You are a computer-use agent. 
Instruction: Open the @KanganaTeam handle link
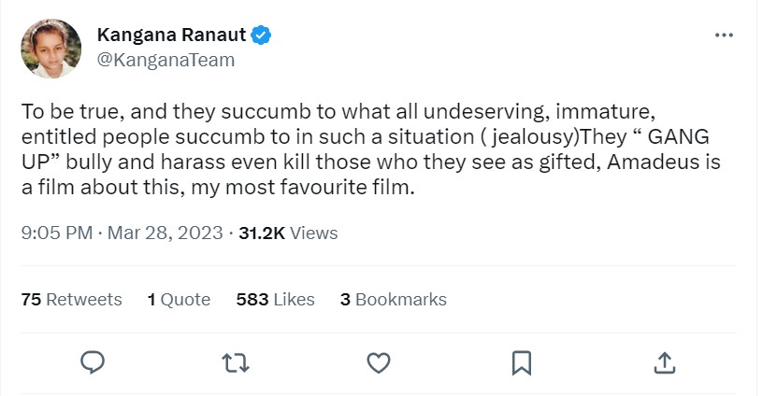[x=165, y=60]
